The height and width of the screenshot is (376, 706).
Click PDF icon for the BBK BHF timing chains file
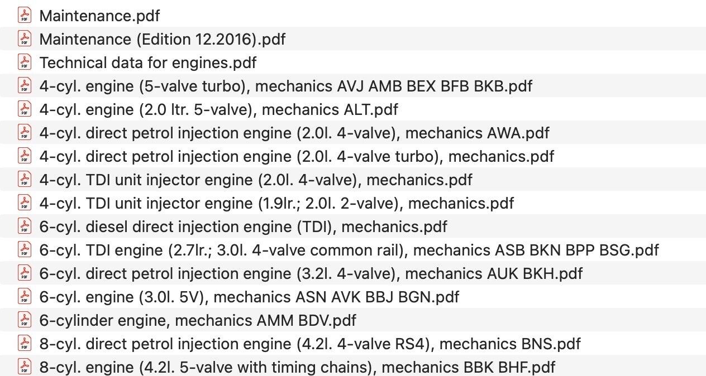(x=24, y=367)
